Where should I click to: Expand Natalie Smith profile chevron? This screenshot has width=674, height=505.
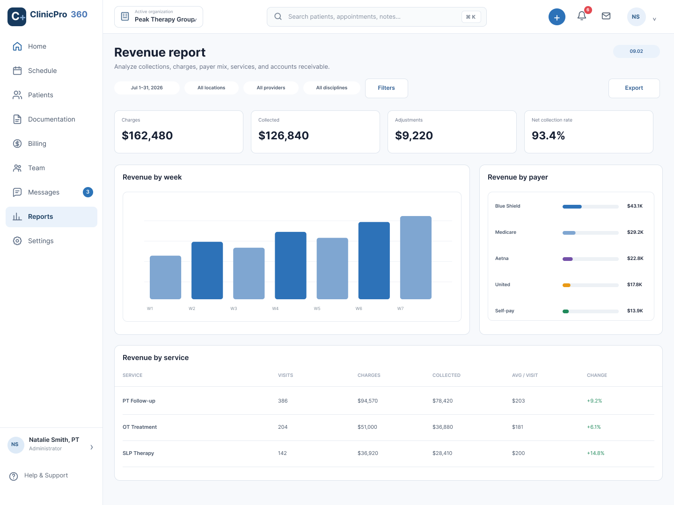(x=92, y=447)
